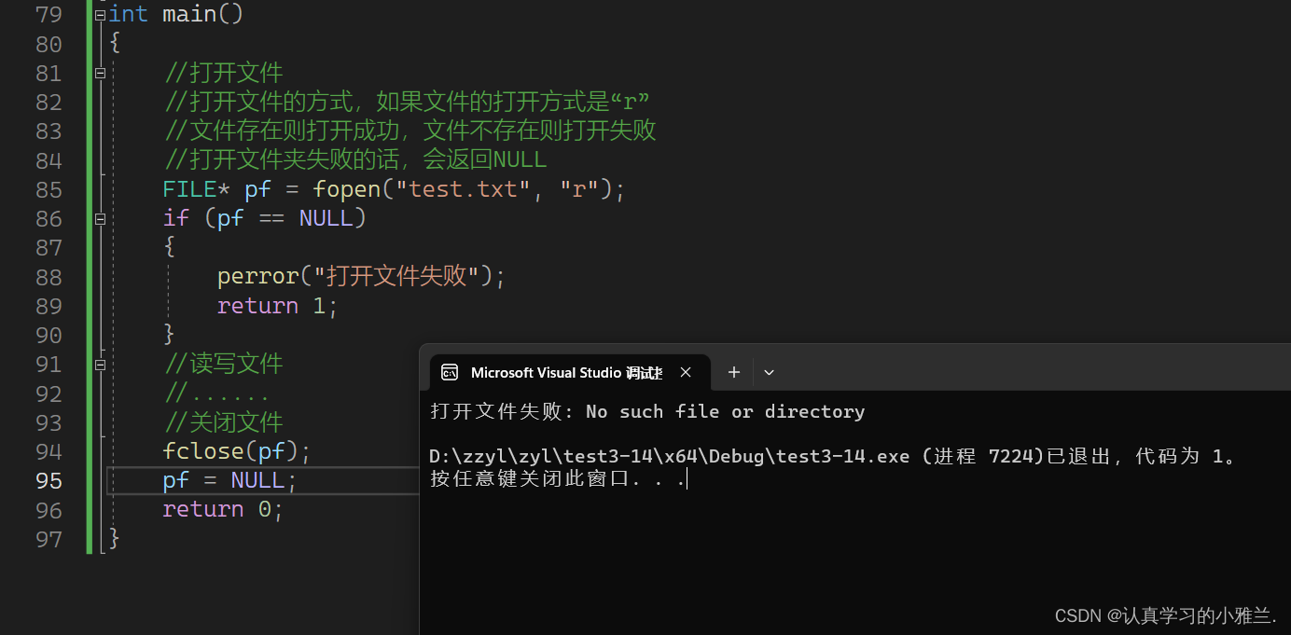
Task: Click the perror call on line 88
Action: point(257,277)
